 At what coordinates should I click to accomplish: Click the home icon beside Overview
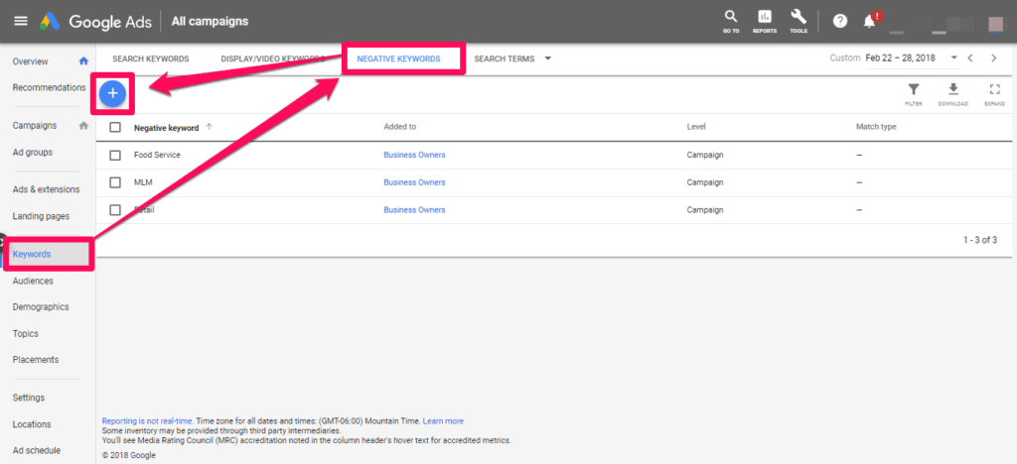coord(83,61)
